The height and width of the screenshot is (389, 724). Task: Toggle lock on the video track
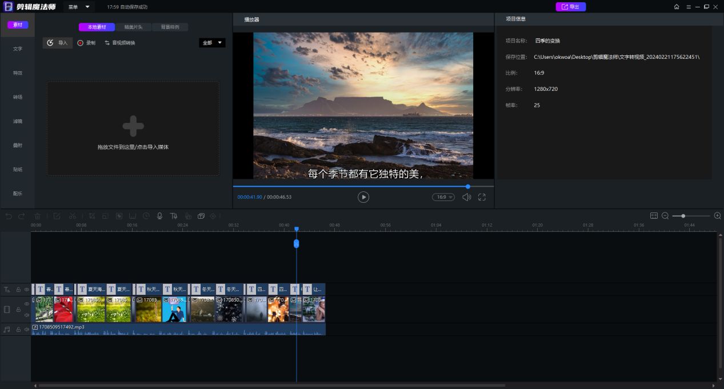[x=18, y=310]
